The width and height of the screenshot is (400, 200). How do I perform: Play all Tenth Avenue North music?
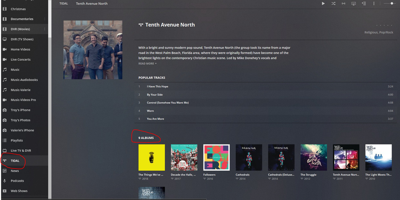pos(323,4)
